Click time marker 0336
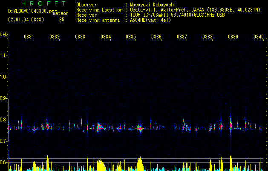The image size is (268, 171). (156, 36)
